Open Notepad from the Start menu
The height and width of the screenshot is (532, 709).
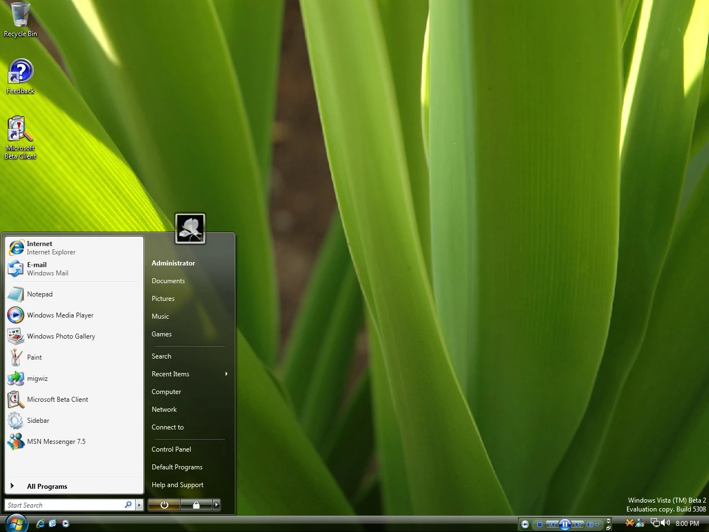[x=74, y=294]
